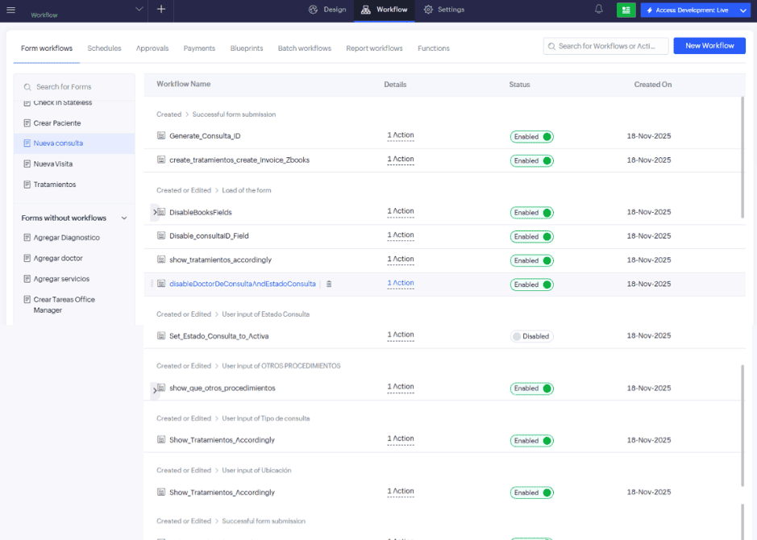Click the green apps grid icon in header

pyautogui.click(x=626, y=10)
